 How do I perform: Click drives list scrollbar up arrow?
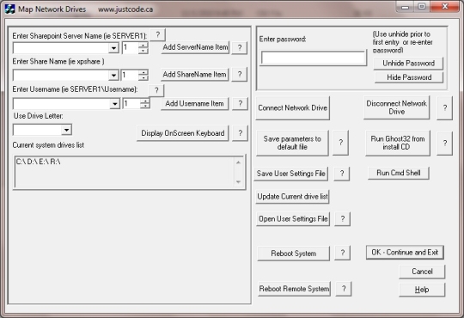tap(239, 162)
